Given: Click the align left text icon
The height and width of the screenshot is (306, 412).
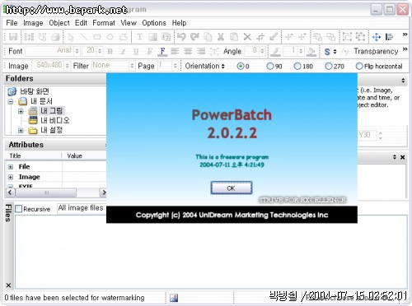Looking at the screenshot, I should [175, 51].
